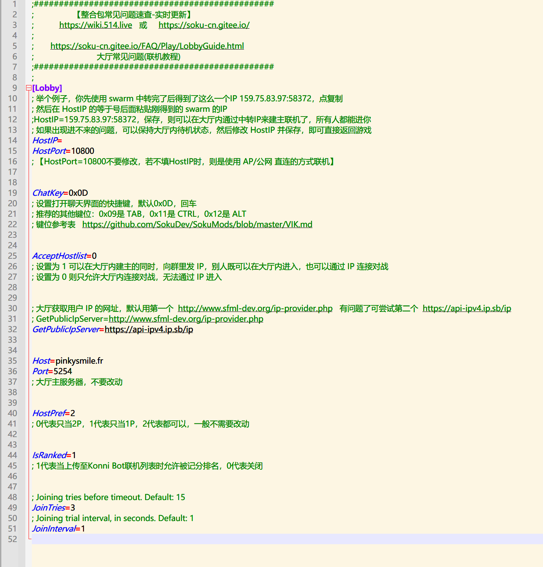Image resolution: width=543 pixels, height=567 pixels.
Task: Click the pinkysmile.fr Host value
Action: point(79,361)
